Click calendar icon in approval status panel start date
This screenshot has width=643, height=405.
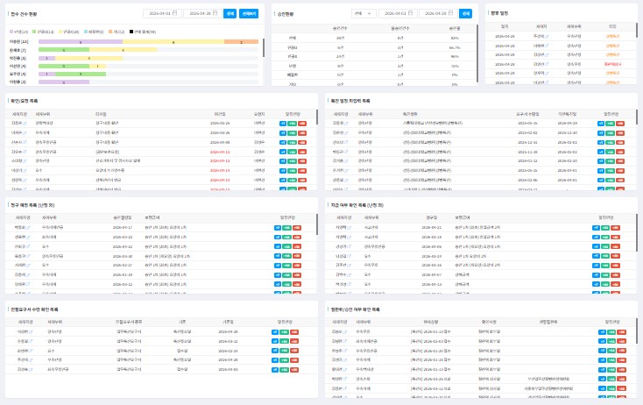pos(412,14)
